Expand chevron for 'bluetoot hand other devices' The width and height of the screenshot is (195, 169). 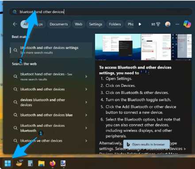86,76
